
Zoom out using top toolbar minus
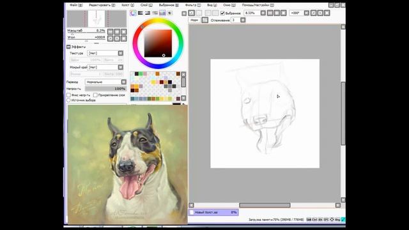(270, 13)
